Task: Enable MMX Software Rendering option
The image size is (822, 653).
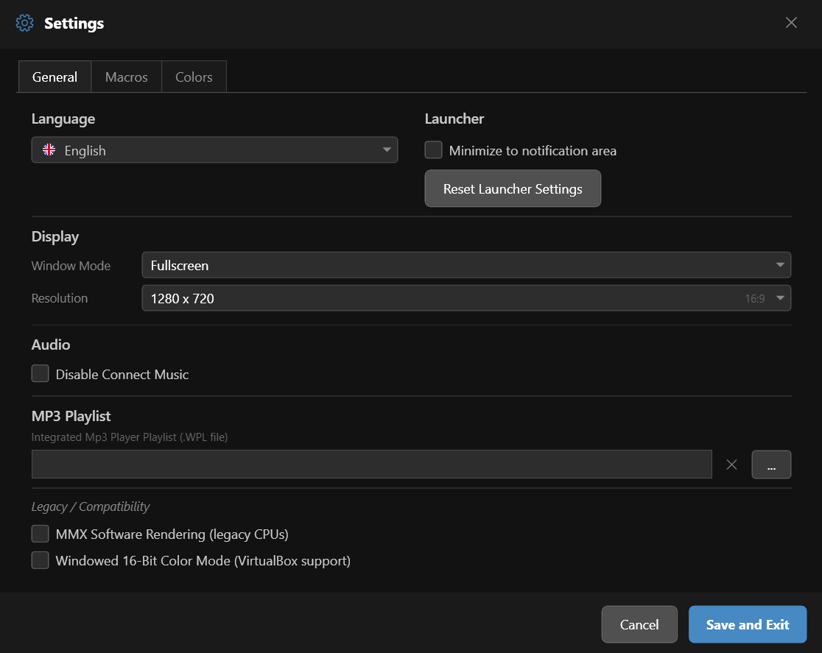Action: coord(41,534)
